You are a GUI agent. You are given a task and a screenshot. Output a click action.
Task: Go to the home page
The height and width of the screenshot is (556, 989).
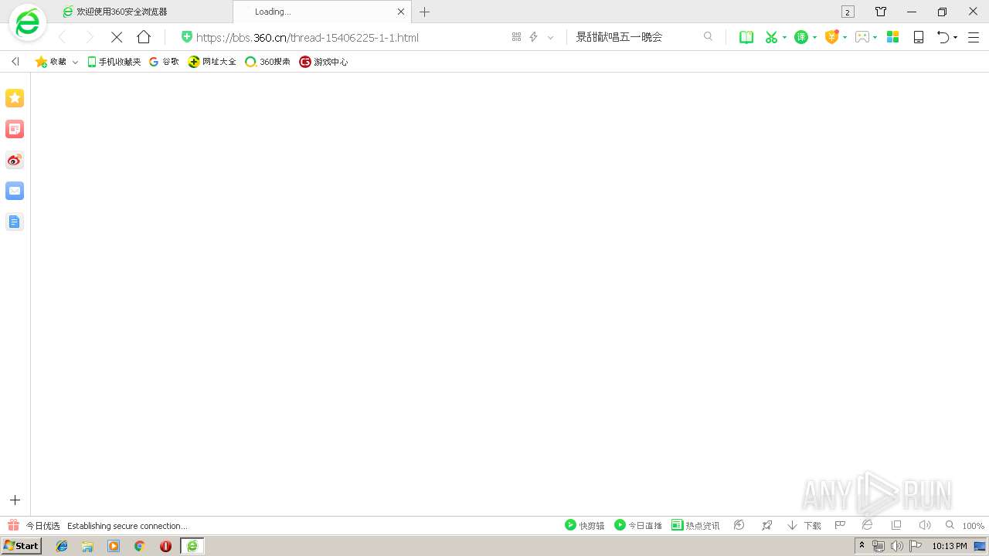144,37
